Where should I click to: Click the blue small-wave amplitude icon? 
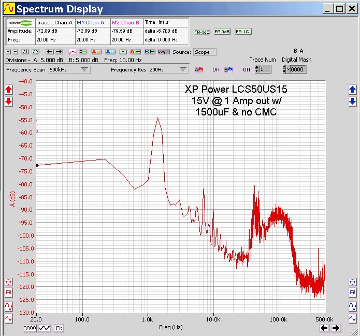pyautogui.click(x=352, y=318)
